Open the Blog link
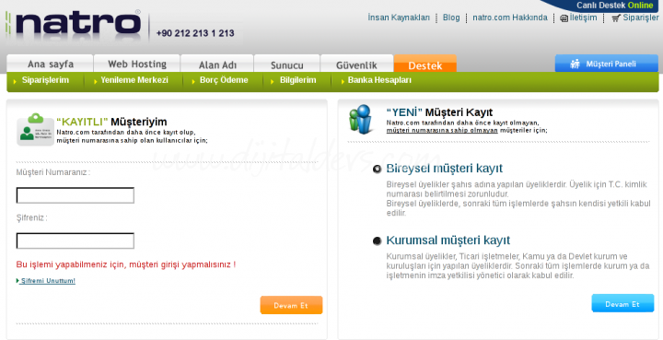This screenshot has height=340, width=663. [x=451, y=18]
